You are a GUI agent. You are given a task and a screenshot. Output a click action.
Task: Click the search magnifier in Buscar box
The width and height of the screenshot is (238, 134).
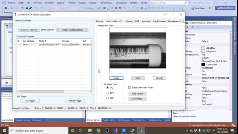click(x=186, y=3)
